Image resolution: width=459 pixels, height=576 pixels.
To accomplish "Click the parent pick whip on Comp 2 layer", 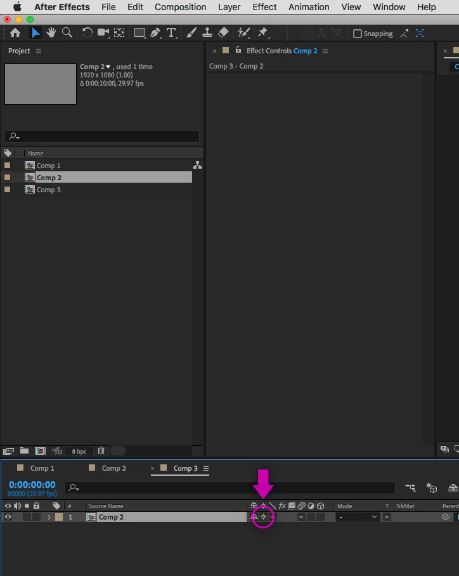I will tap(446, 516).
